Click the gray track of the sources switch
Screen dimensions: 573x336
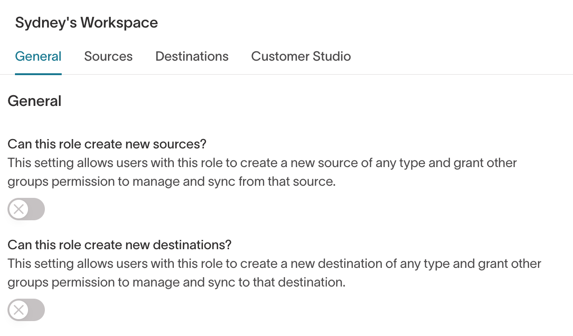[36, 209]
